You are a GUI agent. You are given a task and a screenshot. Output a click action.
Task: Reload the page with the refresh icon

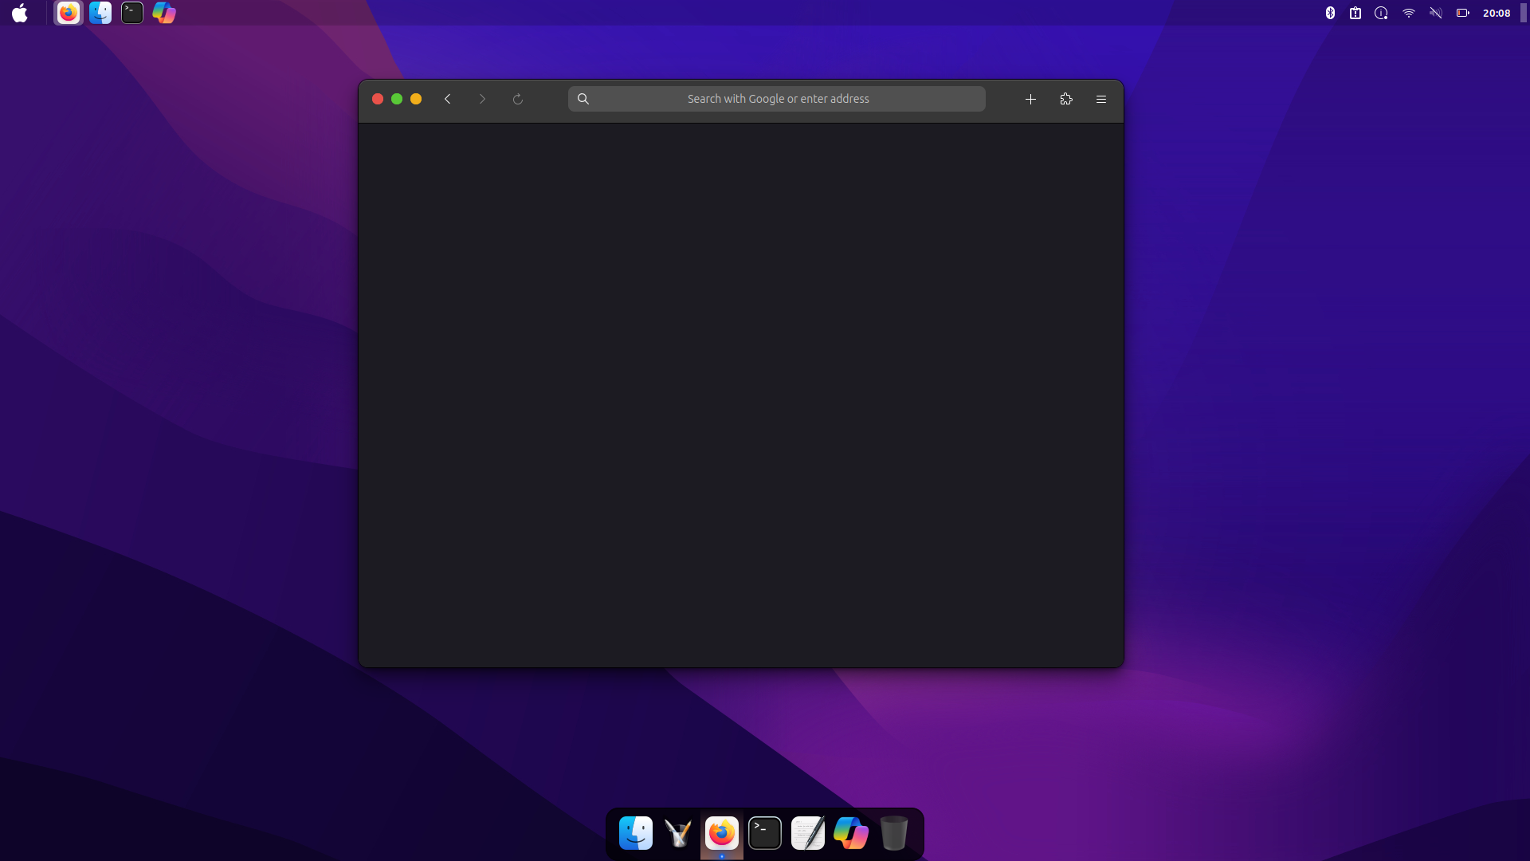click(517, 99)
